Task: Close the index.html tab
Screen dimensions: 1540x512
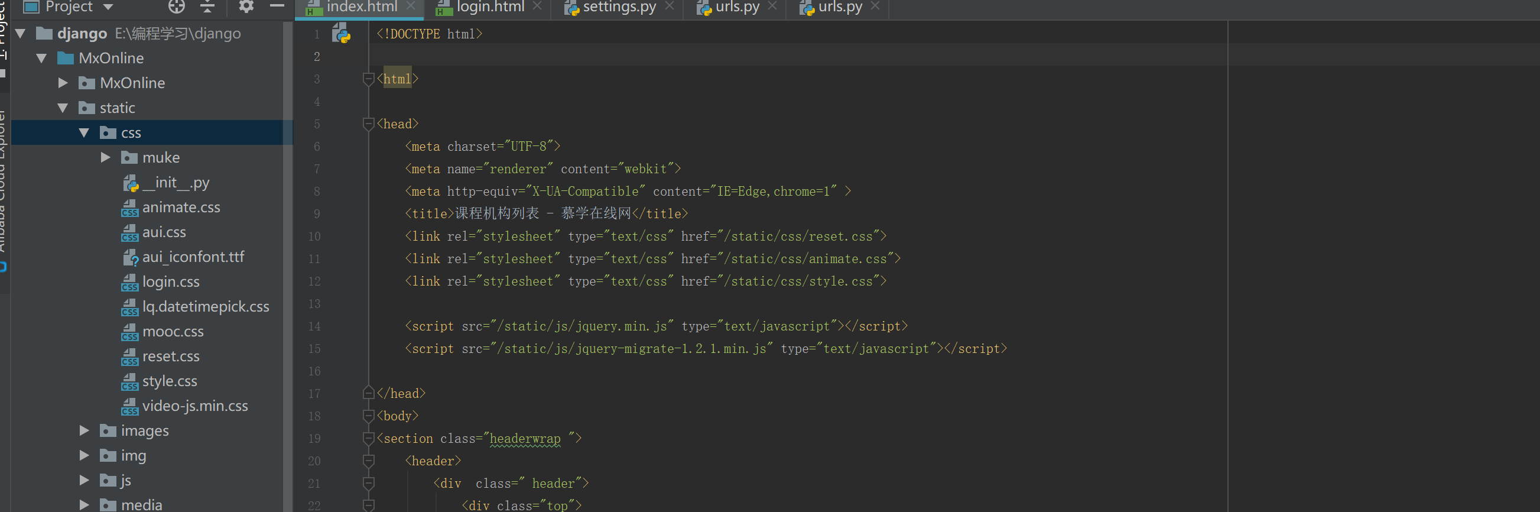Action: [x=411, y=6]
